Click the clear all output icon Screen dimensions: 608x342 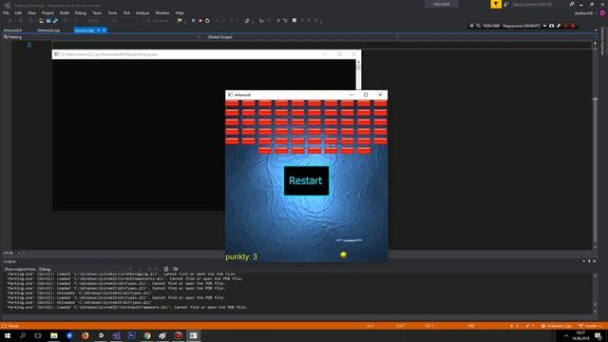(x=166, y=269)
